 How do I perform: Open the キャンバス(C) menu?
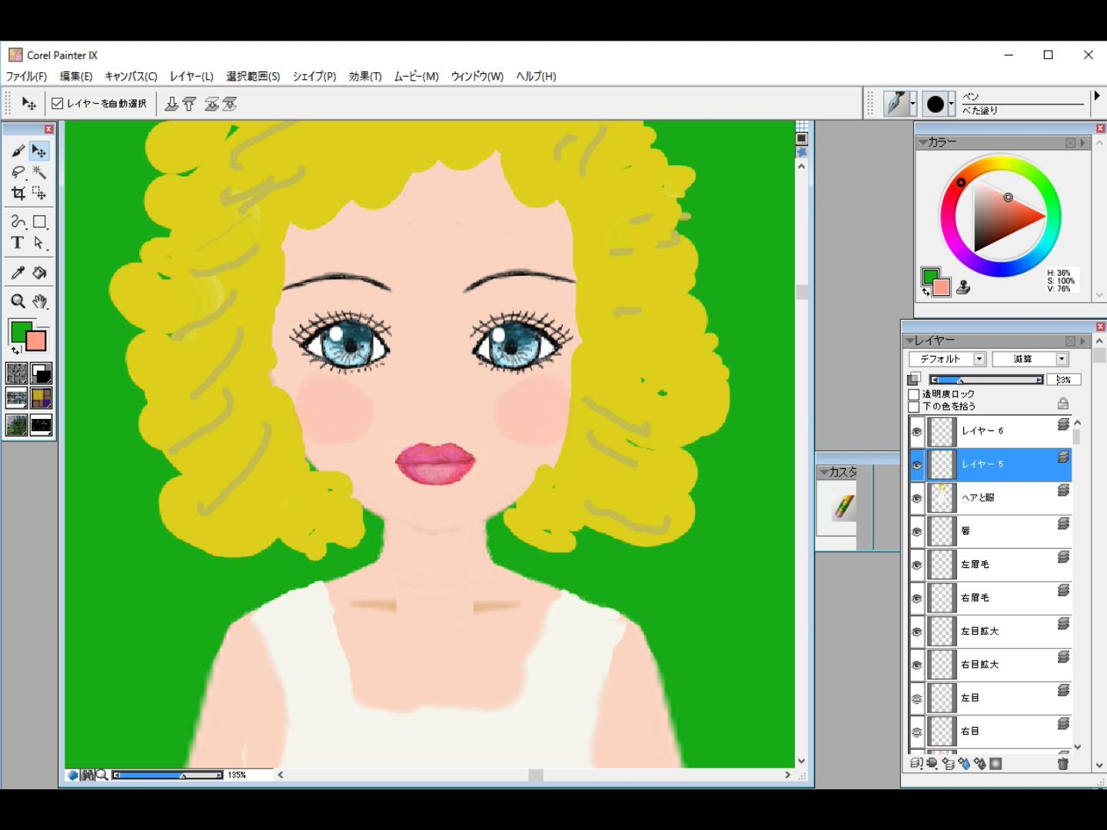pos(131,76)
